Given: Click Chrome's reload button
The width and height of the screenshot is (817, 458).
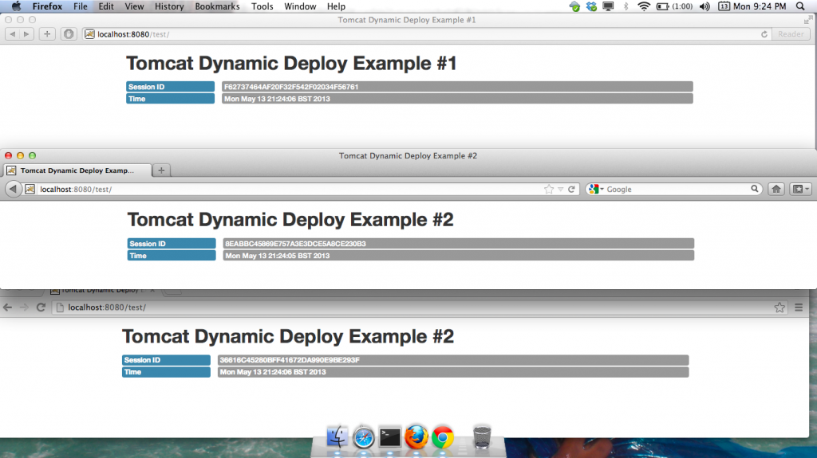Looking at the screenshot, I should pyautogui.click(x=41, y=307).
